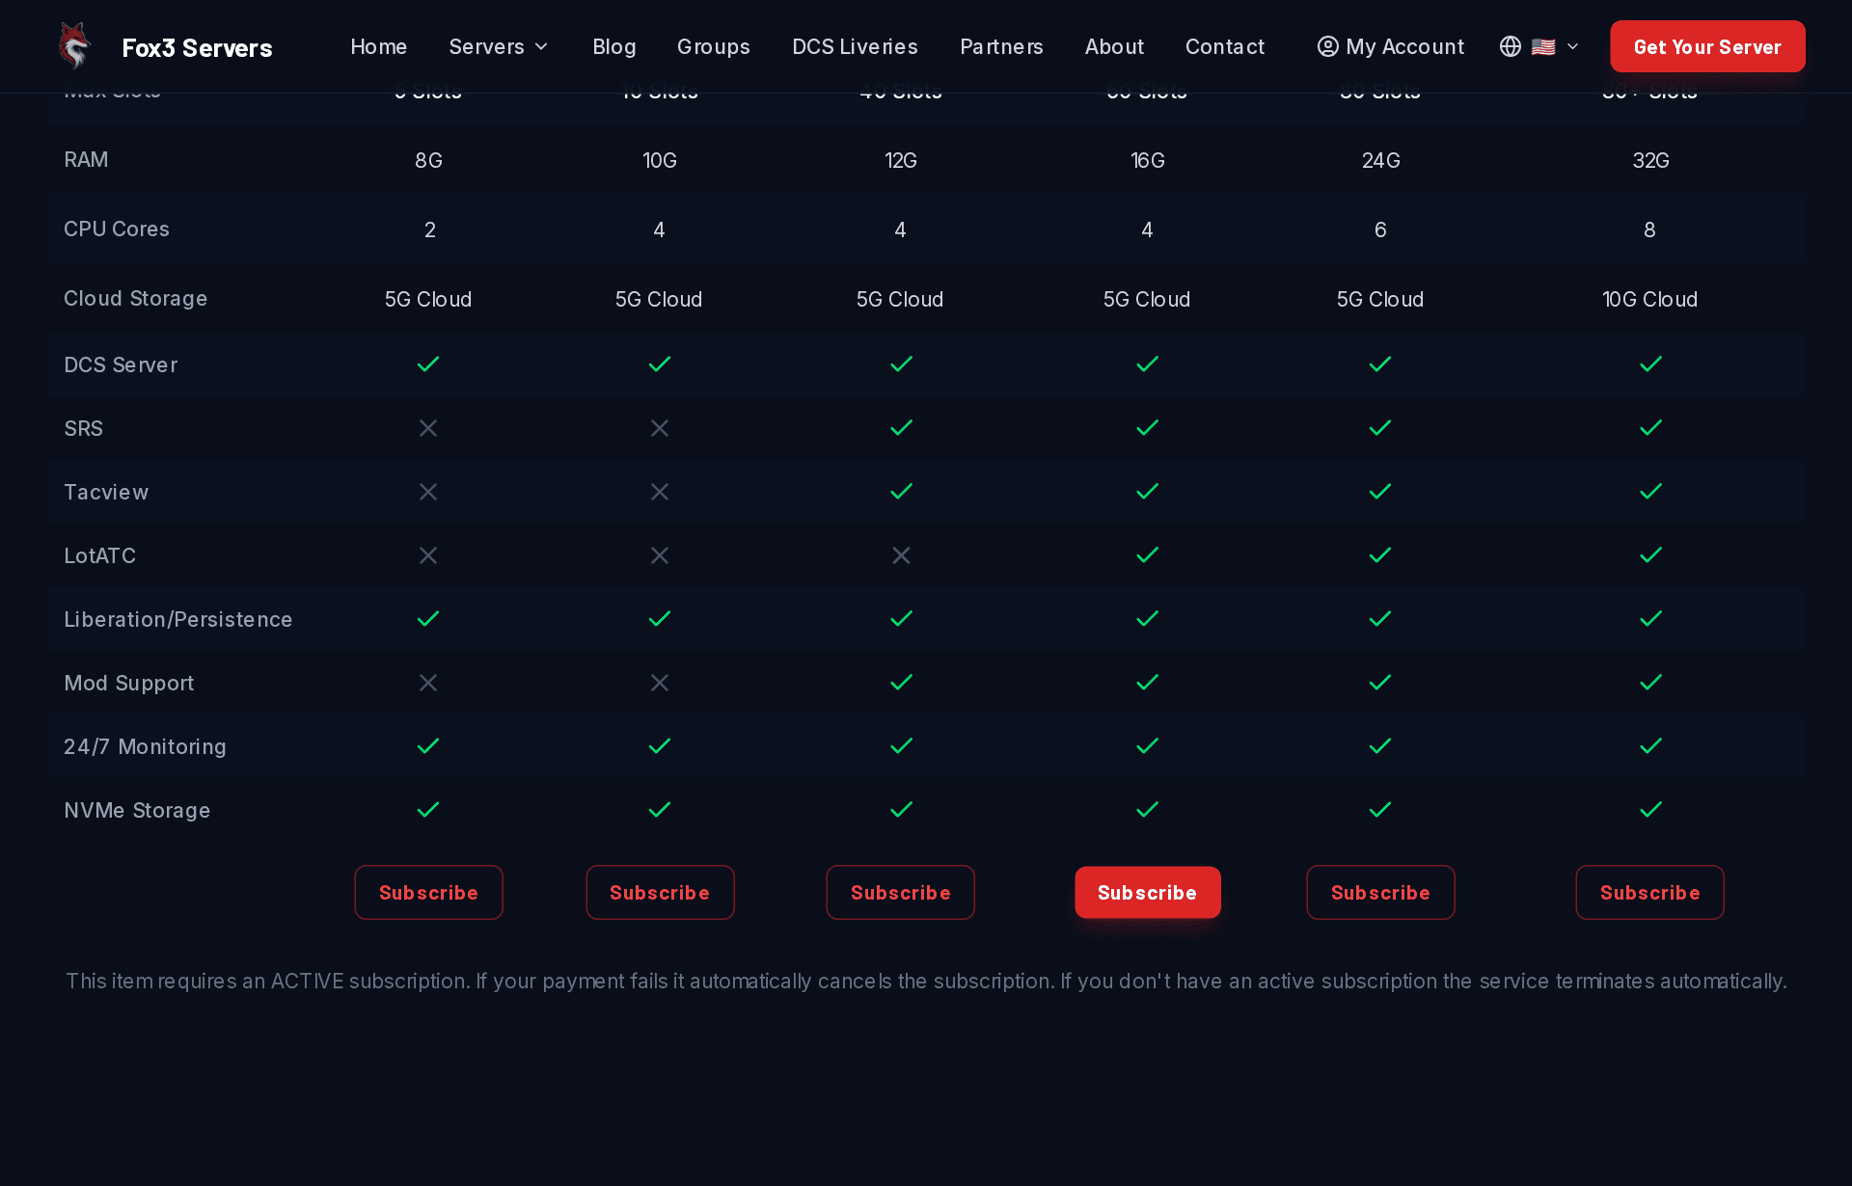Click the Tacview cross icon in the 8G column
This screenshot has height=1186, width=1852.
(428, 492)
